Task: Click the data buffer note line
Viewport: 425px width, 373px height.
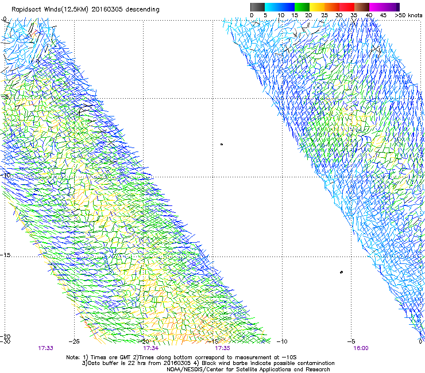Action: [208, 363]
